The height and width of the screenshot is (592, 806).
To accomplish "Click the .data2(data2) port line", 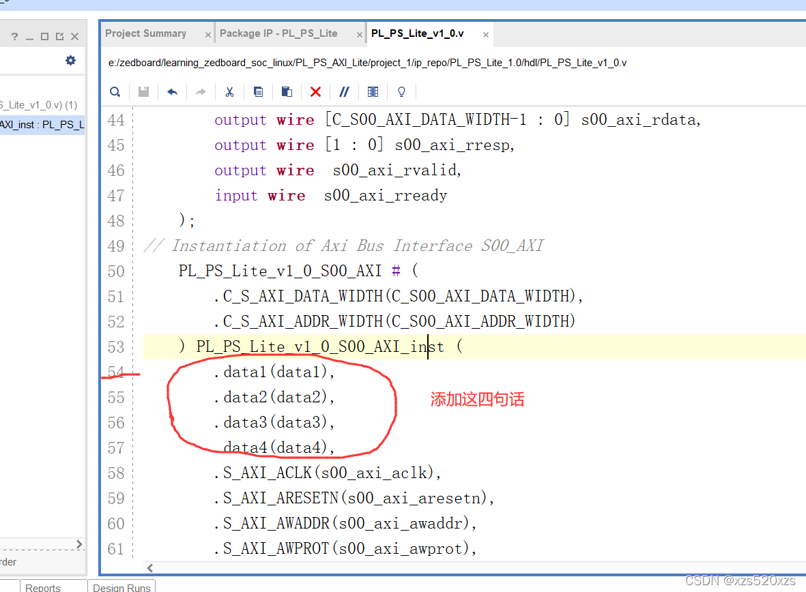I will point(274,397).
